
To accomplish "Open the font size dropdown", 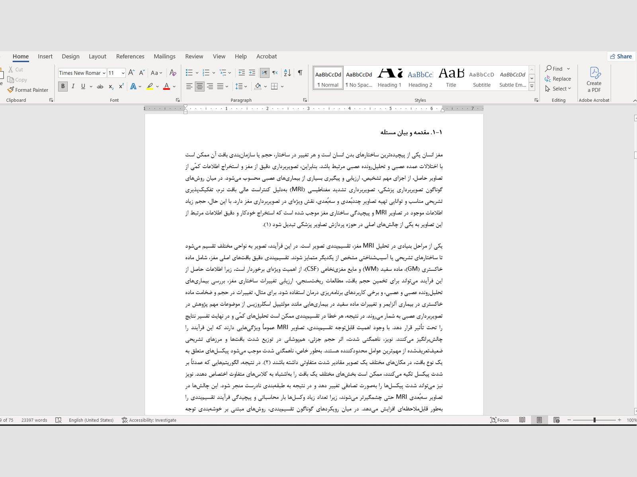I will (123, 73).
